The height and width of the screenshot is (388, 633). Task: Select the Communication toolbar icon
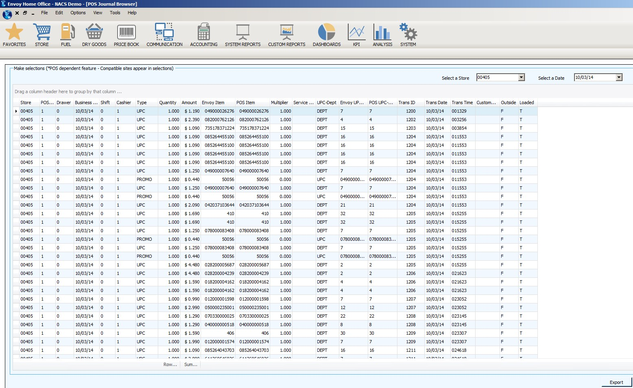[x=164, y=34]
